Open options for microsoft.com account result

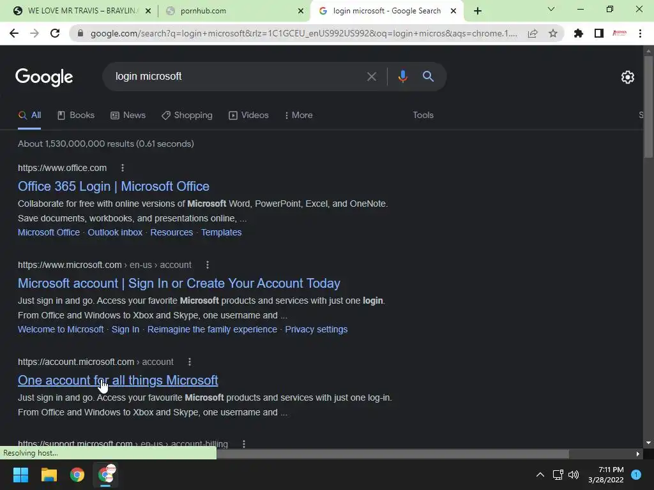208,265
